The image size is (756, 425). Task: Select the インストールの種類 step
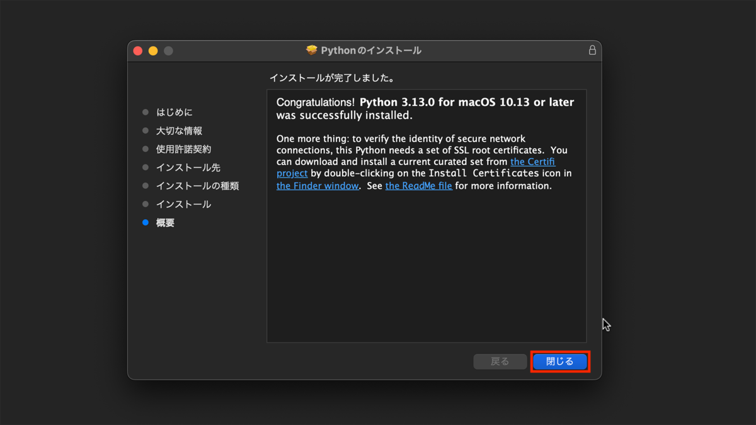[x=198, y=186]
